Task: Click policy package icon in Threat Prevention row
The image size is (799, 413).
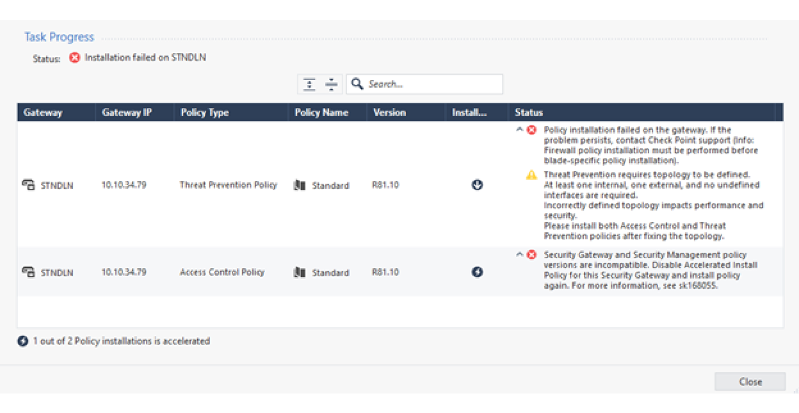Action: coord(300,185)
